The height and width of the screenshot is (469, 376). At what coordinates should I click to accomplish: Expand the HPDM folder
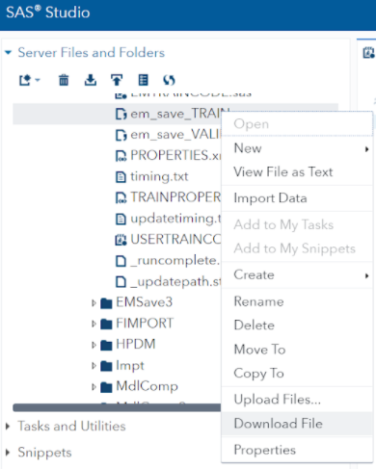point(94,345)
